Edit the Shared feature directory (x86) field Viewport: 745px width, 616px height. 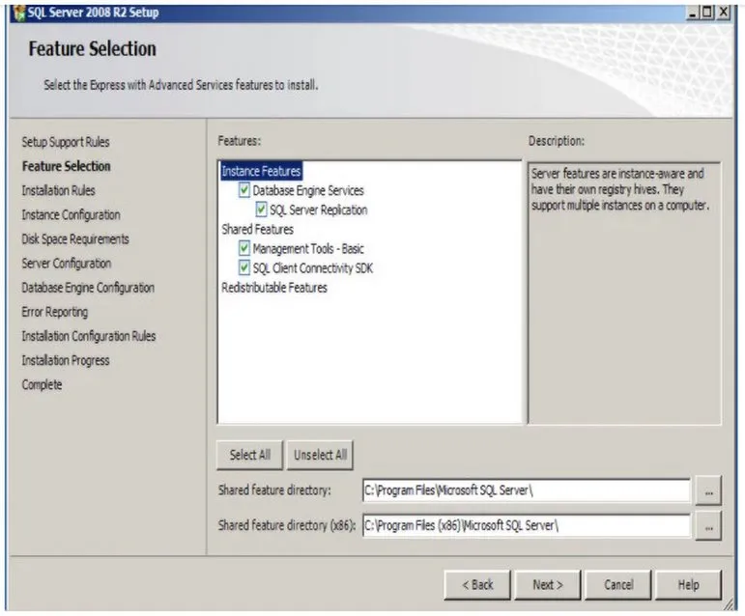click(527, 526)
